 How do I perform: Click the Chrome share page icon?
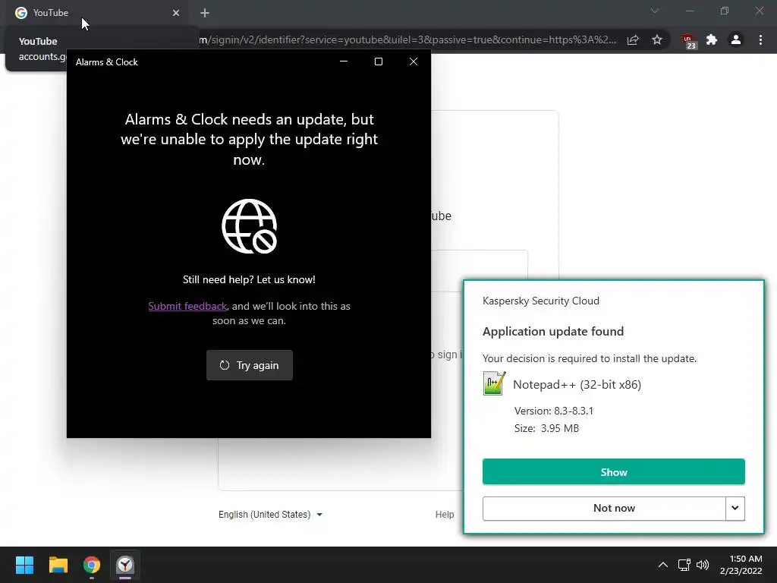pyautogui.click(x=633, y=40)
